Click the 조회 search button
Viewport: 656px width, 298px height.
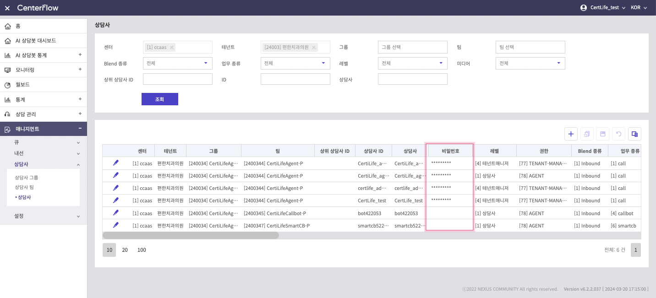point(159,99)
